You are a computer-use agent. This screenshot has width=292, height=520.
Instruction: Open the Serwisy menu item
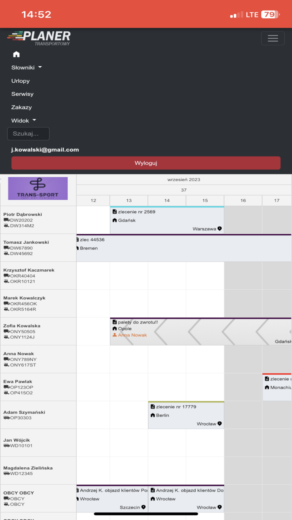point(22,94)
